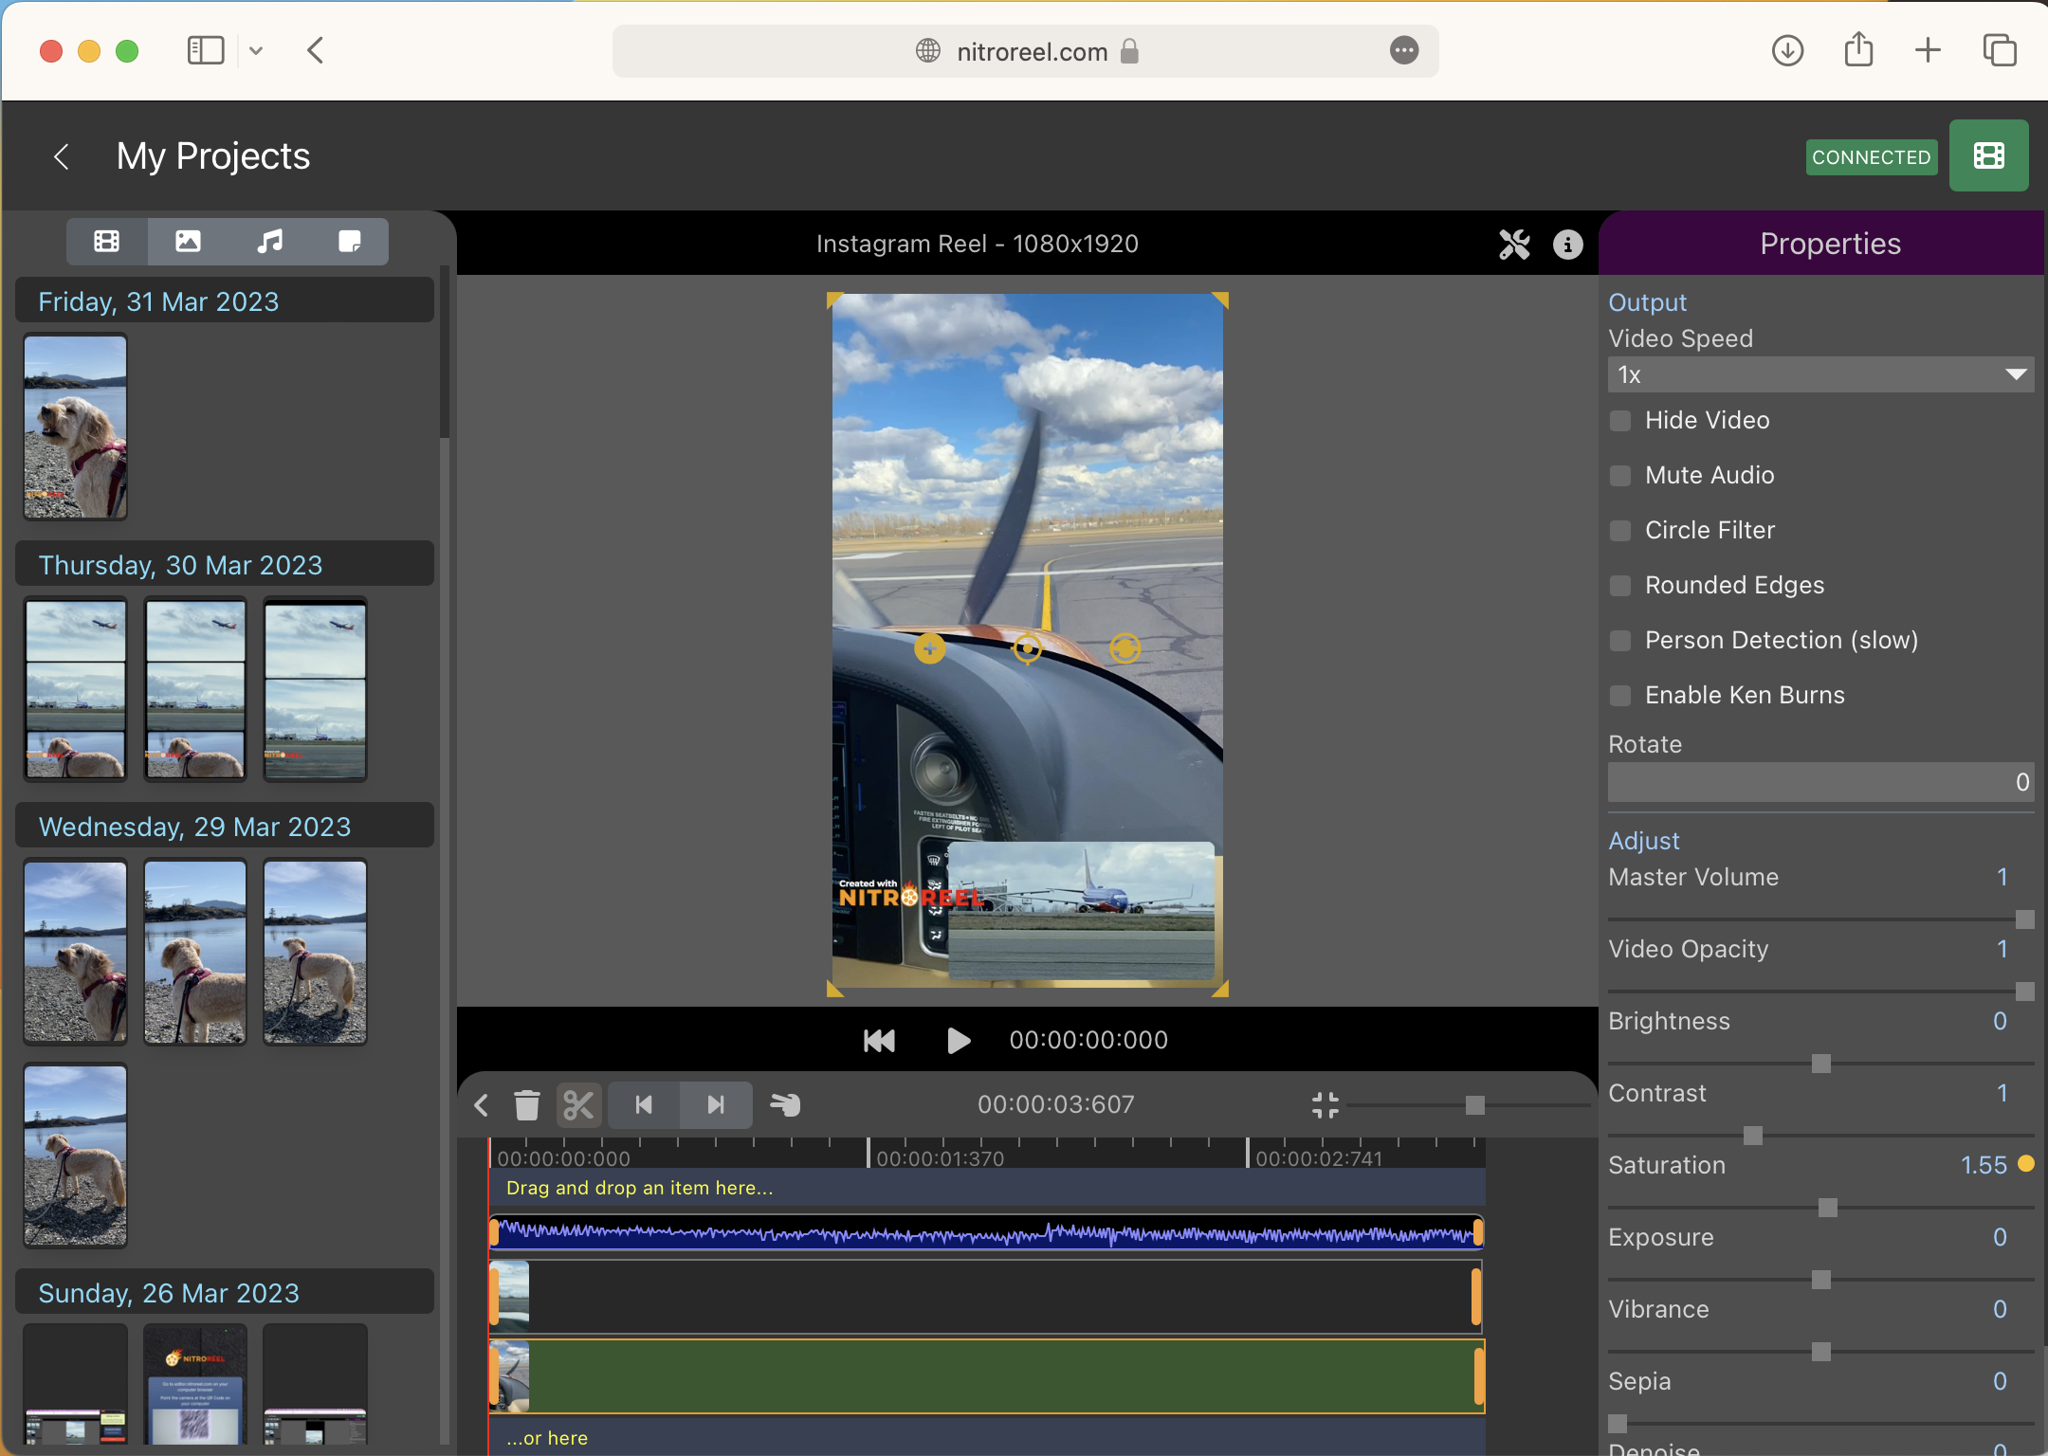Play the video preview
The width and height of the screenshot is (2048, 1456).
pos(958,1041)
